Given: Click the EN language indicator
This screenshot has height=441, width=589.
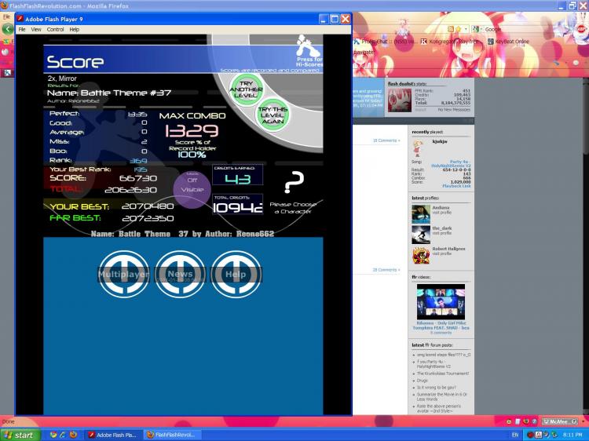Looking at the screenshot, I should (x=515, y=435).
